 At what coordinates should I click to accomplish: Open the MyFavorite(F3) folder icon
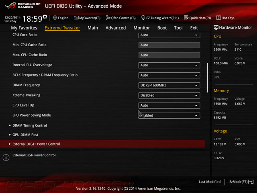click(76, 18)
